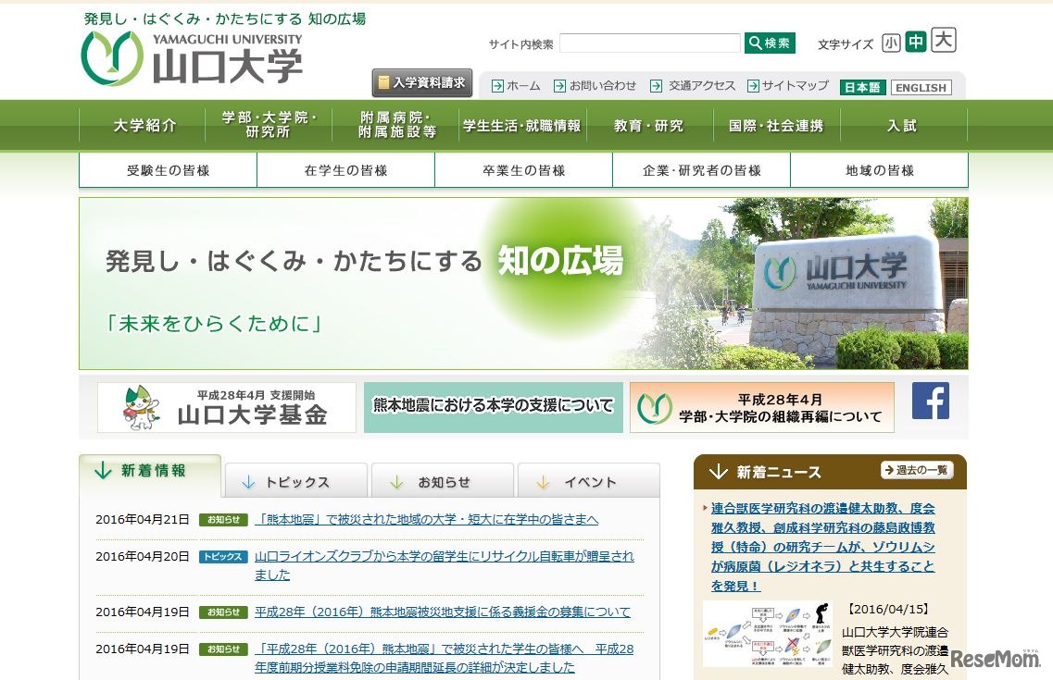
Task: Expand the 入試 navigation menu
Action: (x=901, y=125)
